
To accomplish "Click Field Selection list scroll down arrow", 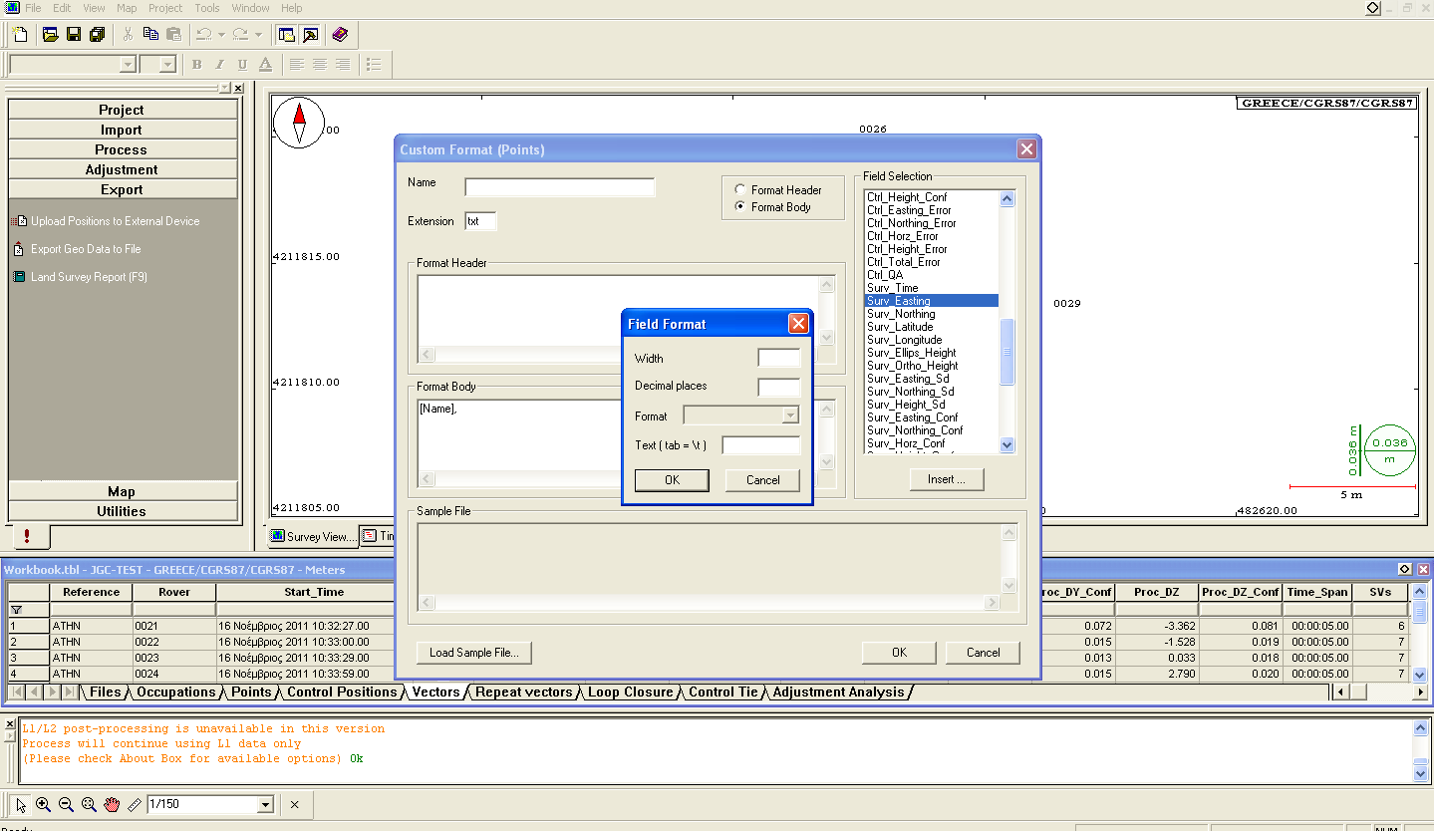I will pyautogui.click(x=1006, y=445).
